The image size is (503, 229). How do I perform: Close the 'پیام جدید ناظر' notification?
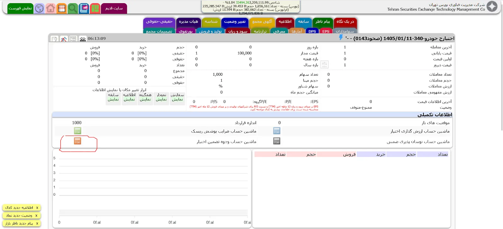[37, 223]
